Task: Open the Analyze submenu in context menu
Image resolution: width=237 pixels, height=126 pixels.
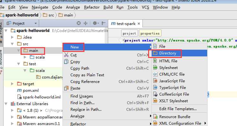Action: point(107,116)
